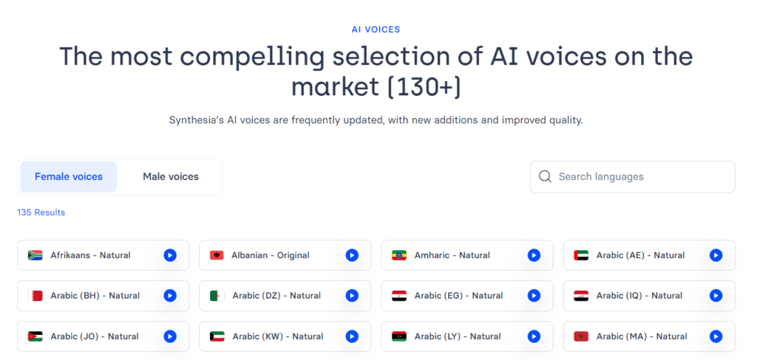Play the Arabic (LY) voice sample
This screenshot has height=360, width=757.
coord(534,336)
